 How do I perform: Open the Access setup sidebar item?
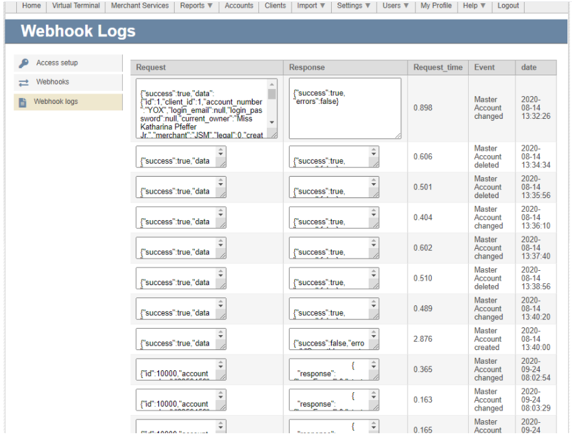(x=68, y=63)
